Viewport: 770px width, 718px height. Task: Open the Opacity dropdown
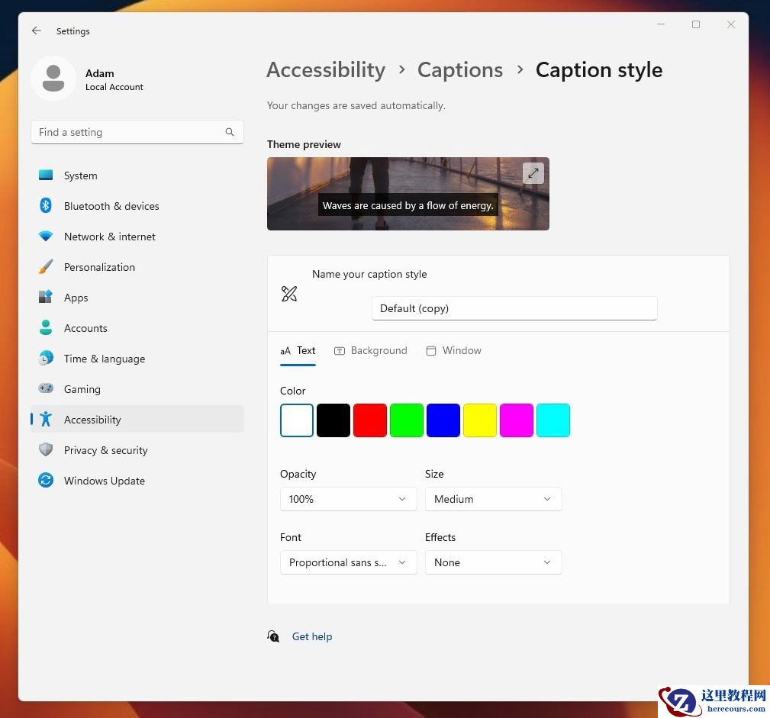point(348,499)
